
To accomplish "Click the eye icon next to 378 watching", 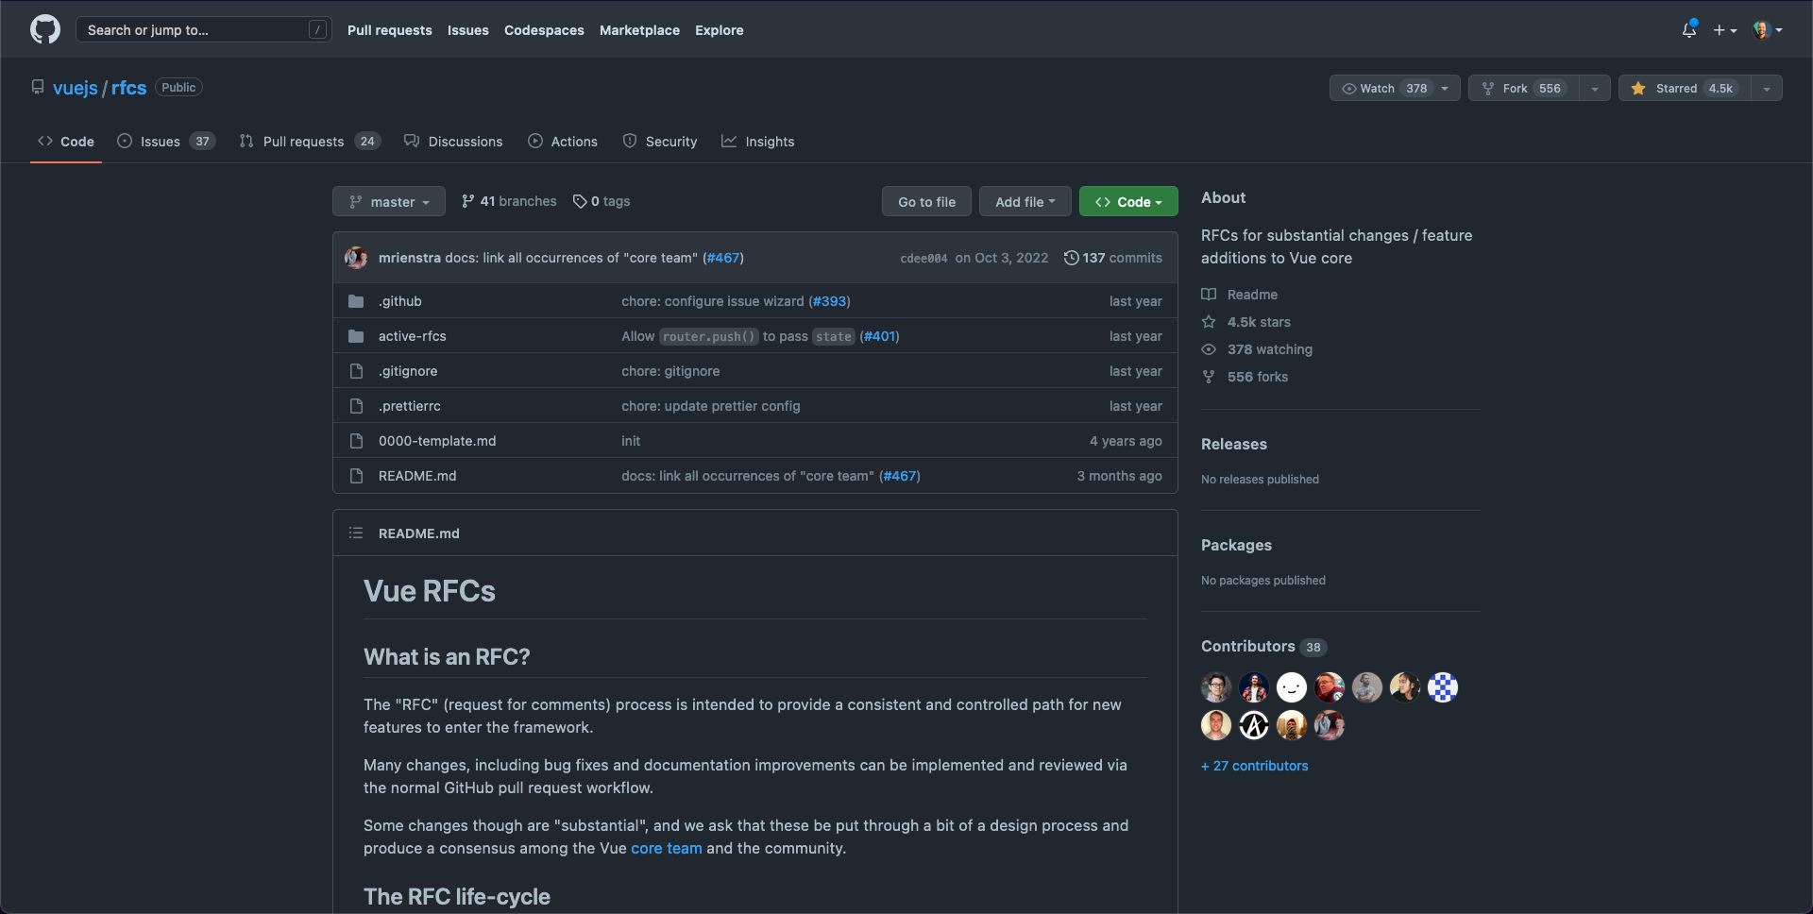I will [1209, 349].
